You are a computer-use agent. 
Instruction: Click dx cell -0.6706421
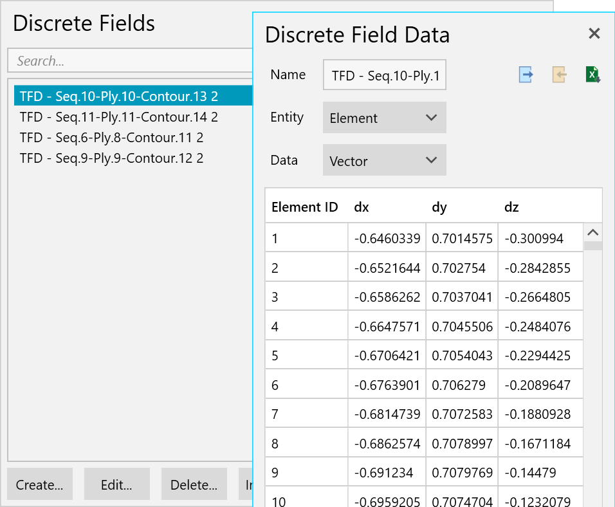tap(387, 355)
